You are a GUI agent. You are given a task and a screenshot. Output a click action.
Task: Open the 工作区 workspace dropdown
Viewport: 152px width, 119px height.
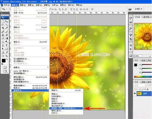point(138,9)
